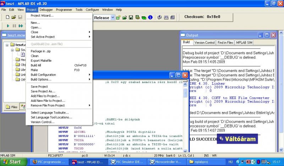Click the blue info icon
284x166 pixels.
pyautogui.click(x=150, y=17)
